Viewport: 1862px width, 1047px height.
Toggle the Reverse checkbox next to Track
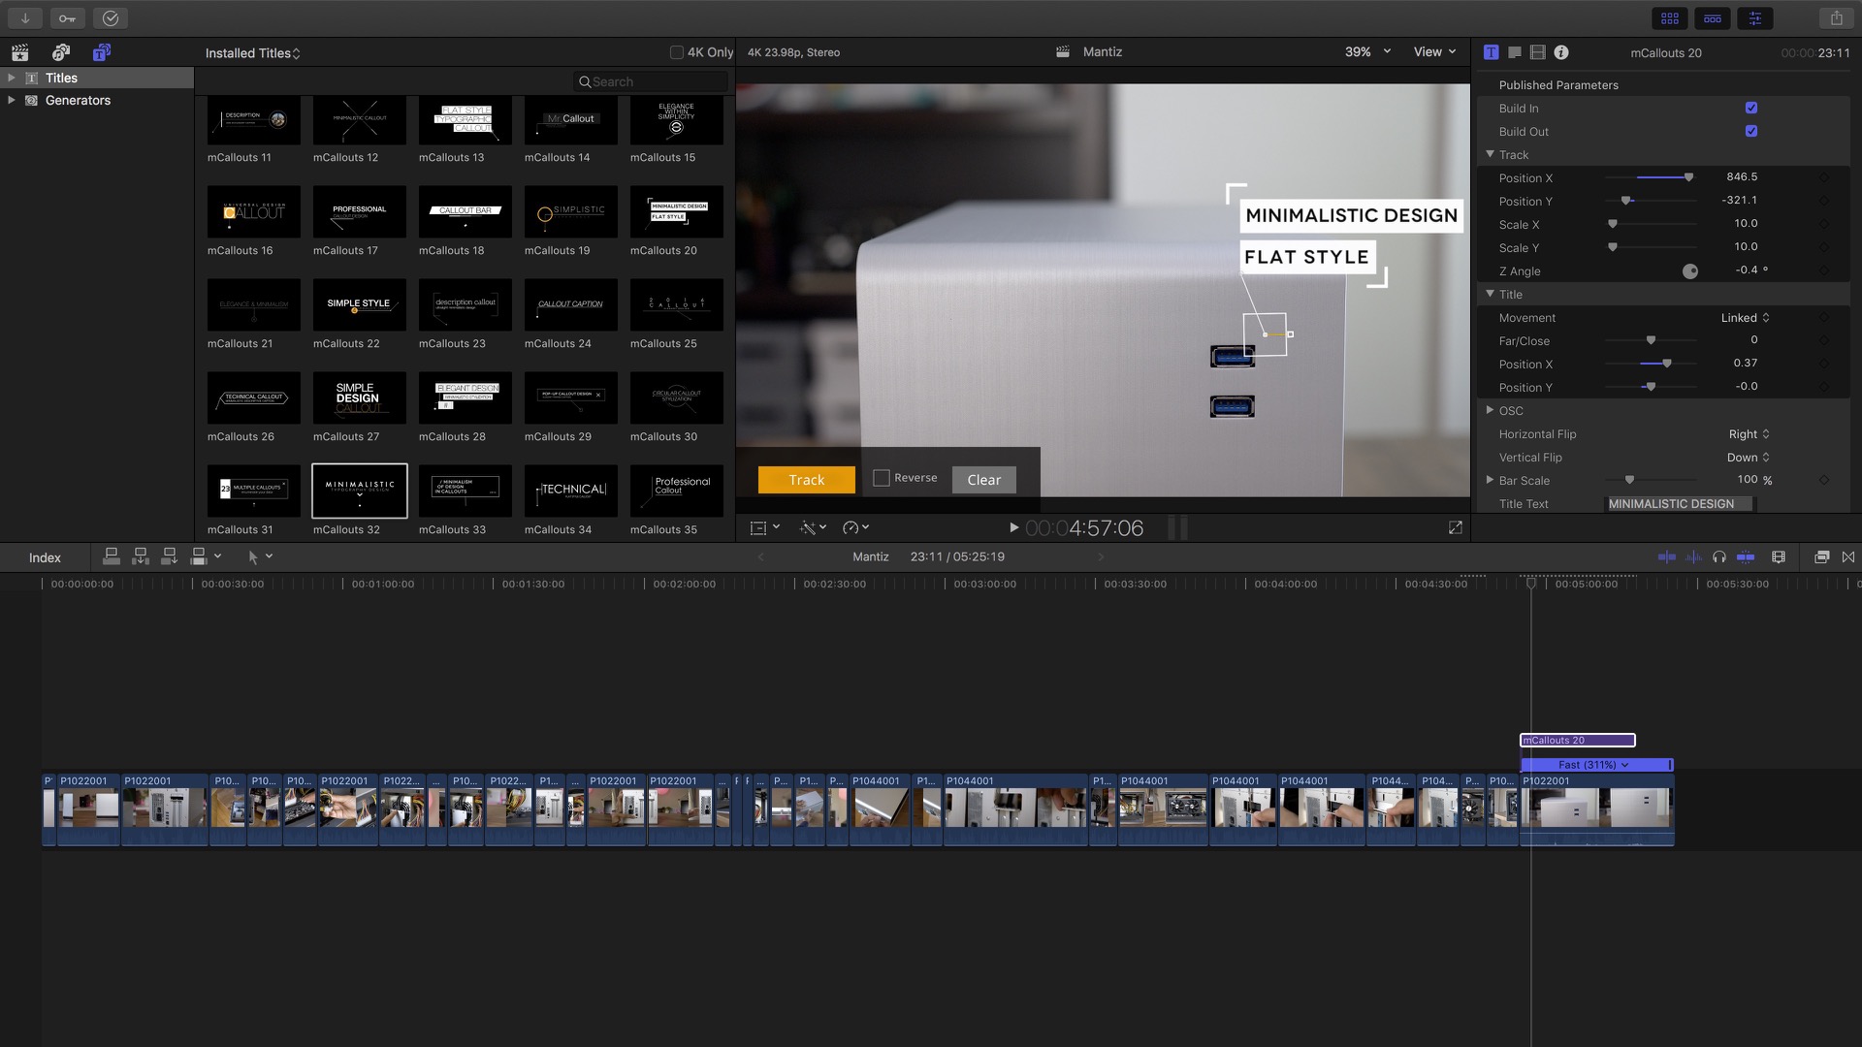point(881,477)
